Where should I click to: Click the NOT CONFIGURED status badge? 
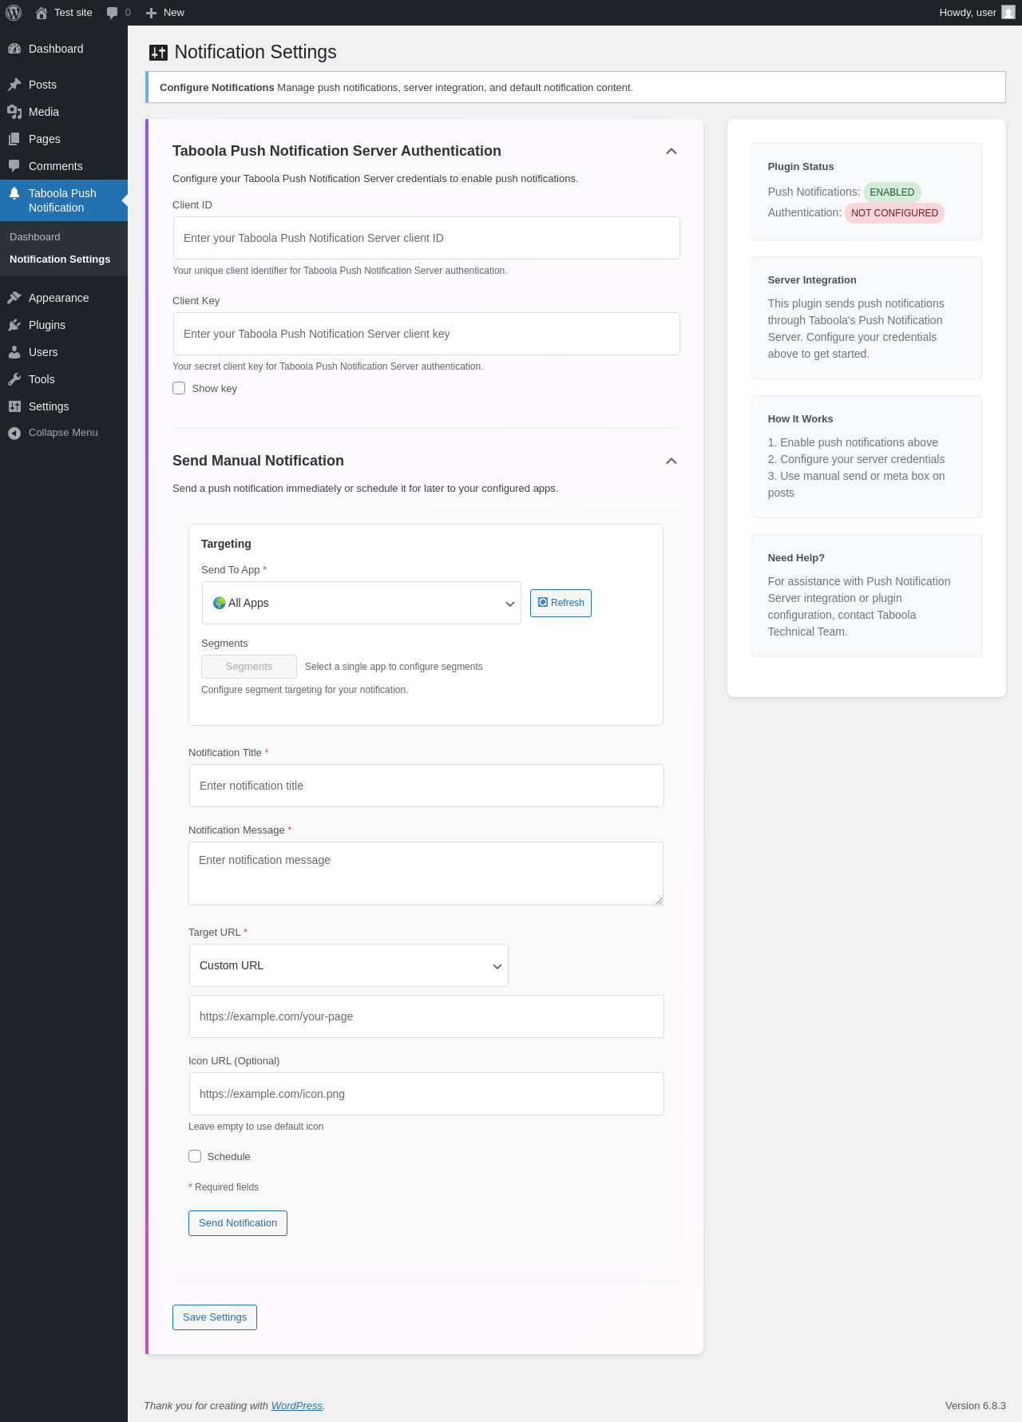pos(894,213)
